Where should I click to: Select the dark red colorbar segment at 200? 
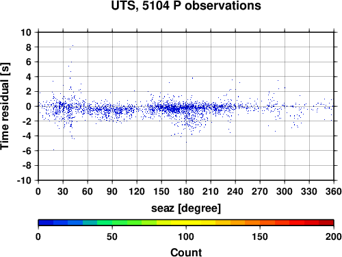click(326, 223)
